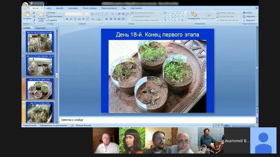Toggle align text right

(115, 19)
